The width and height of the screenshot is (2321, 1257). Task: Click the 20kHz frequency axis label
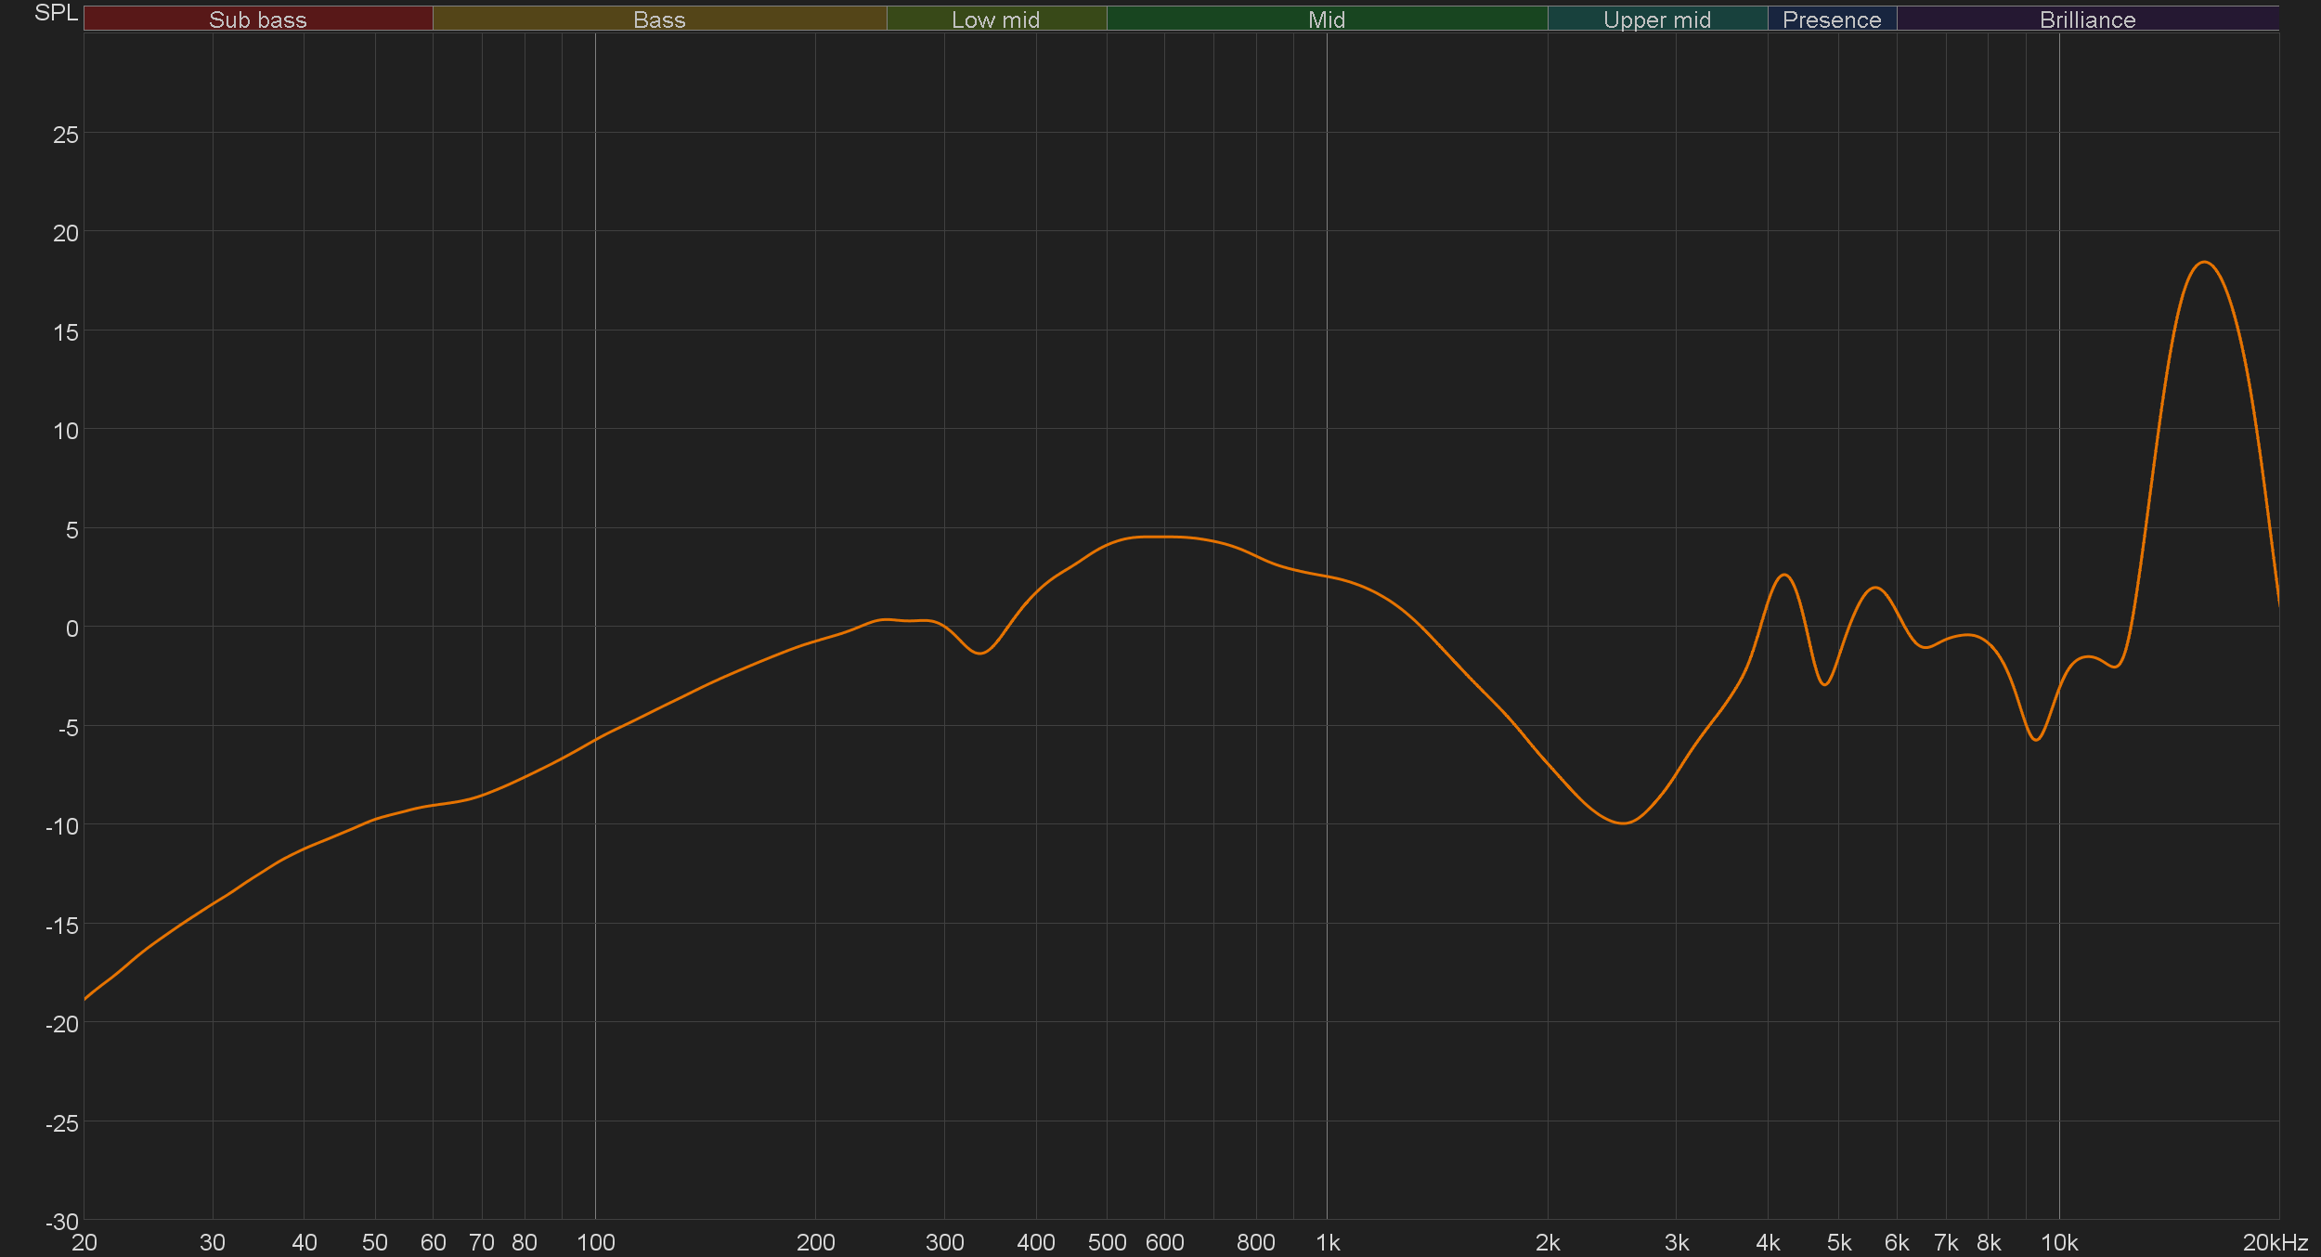pos(2275,1242)
